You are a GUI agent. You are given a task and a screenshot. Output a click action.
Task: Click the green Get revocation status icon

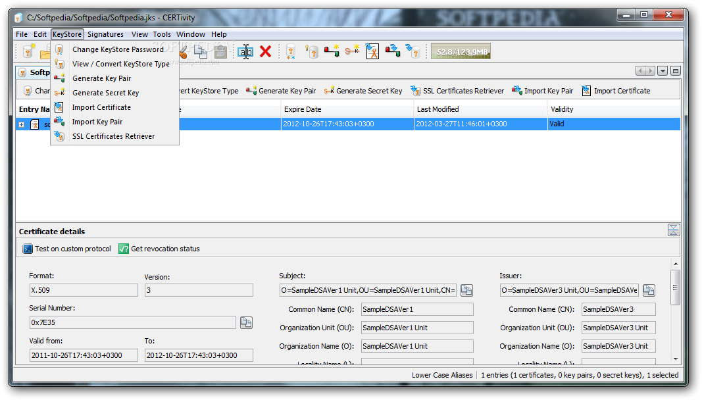coord(124,249)
